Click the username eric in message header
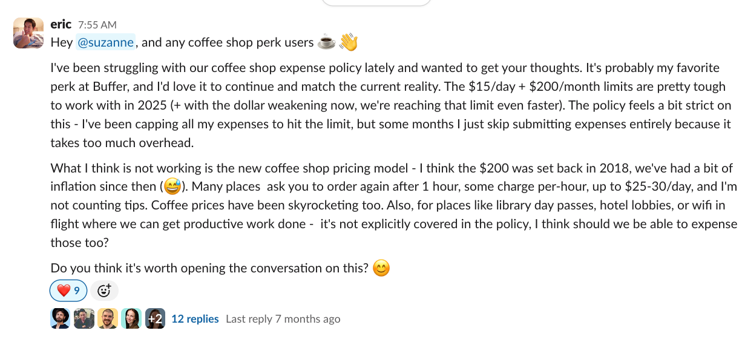742x339 pixels. coord(61,24)
